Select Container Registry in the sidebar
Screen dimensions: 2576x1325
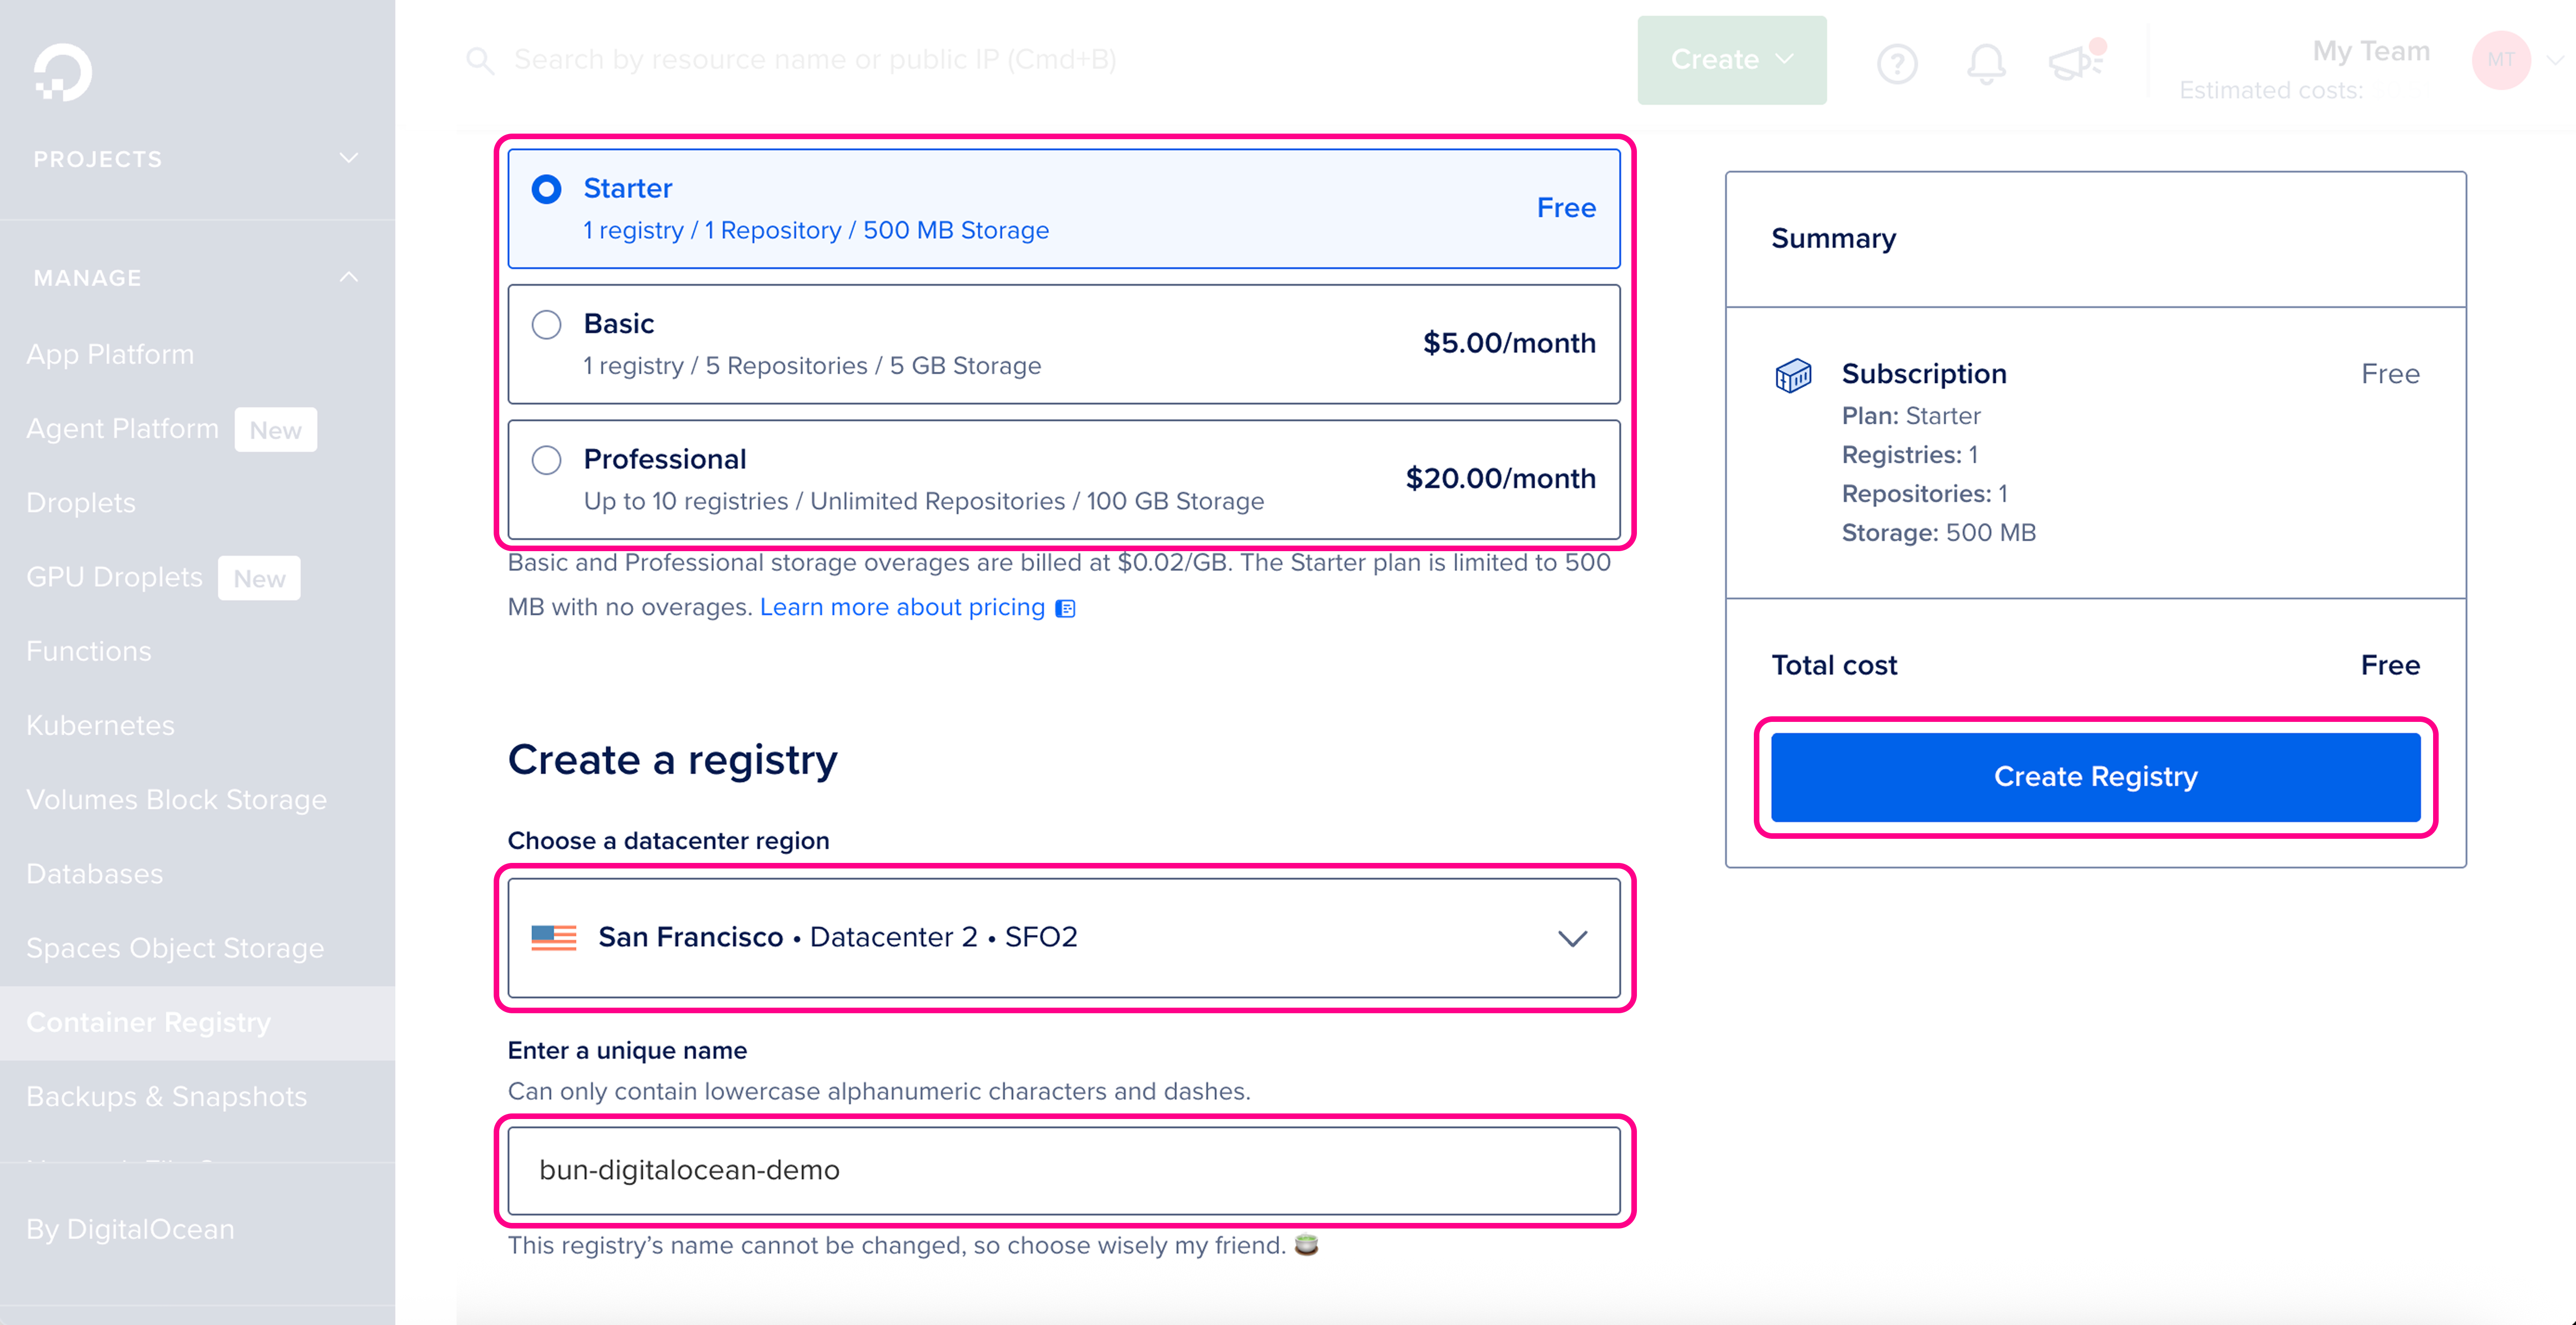149,1022
